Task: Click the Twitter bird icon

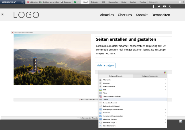Action: 159,7
